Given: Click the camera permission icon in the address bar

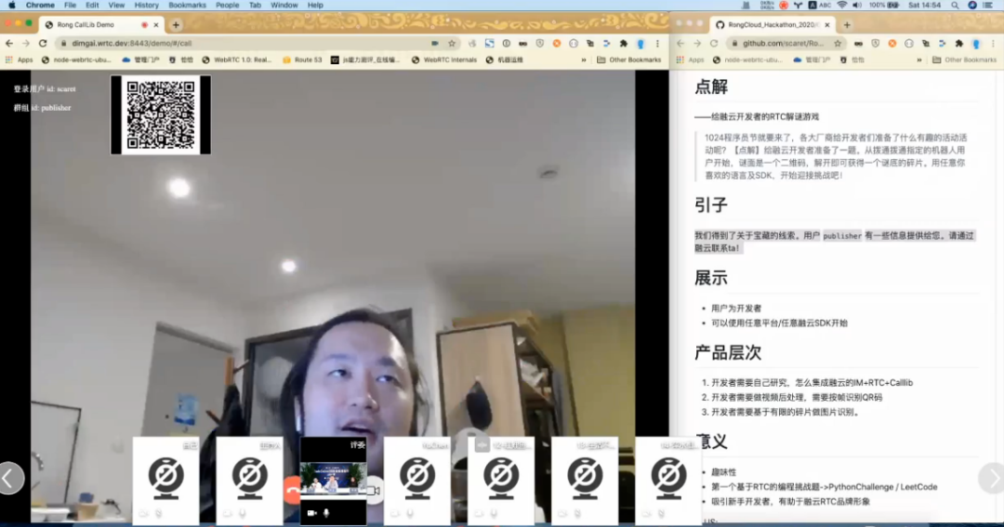Looking at the screenshot, I should tap(435, 44).
